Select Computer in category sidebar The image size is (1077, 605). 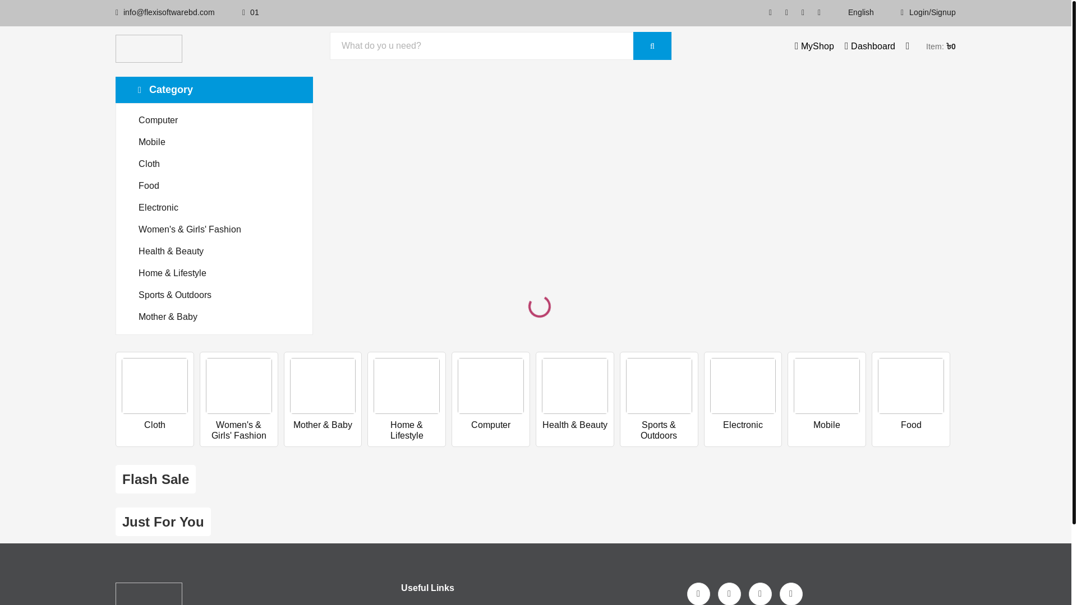point(158,120)
